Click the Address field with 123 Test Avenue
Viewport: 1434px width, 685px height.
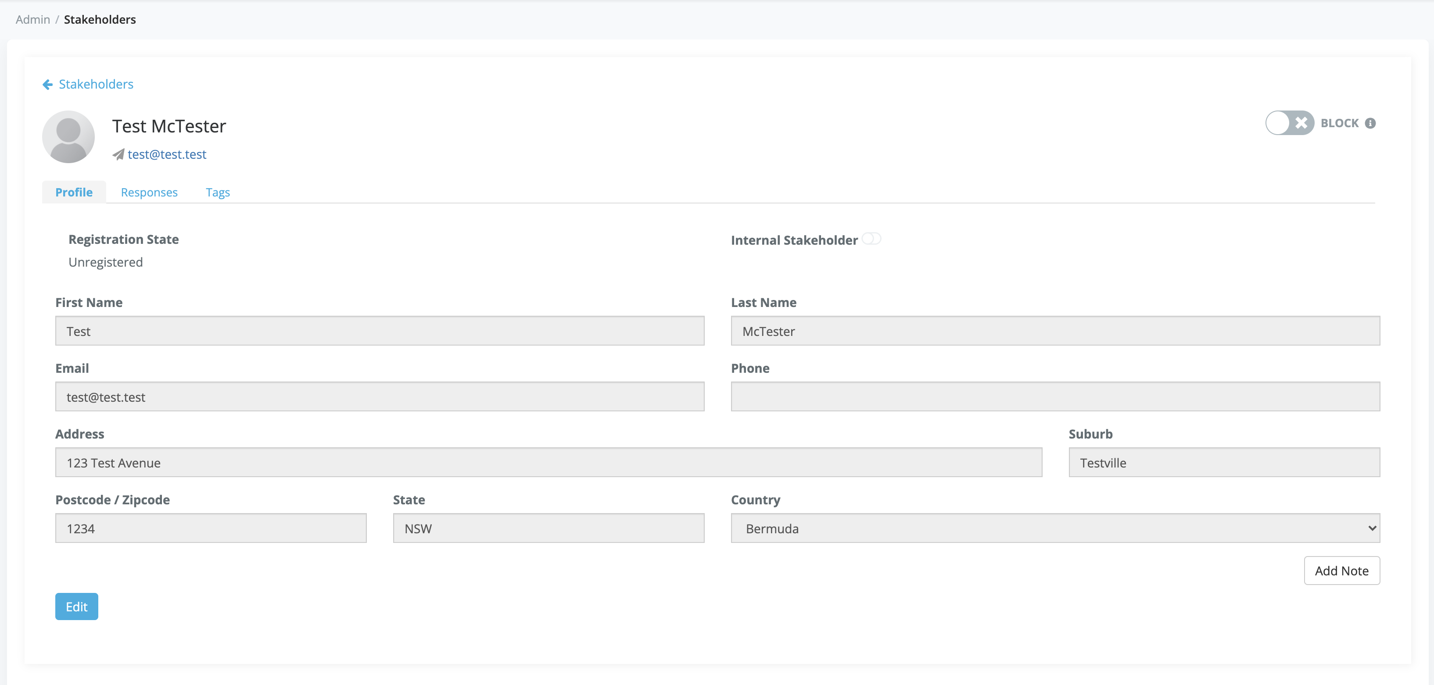[x=549, y=462]
